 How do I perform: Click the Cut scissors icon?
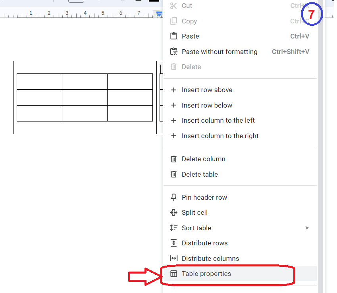click(x=173, y=6)
